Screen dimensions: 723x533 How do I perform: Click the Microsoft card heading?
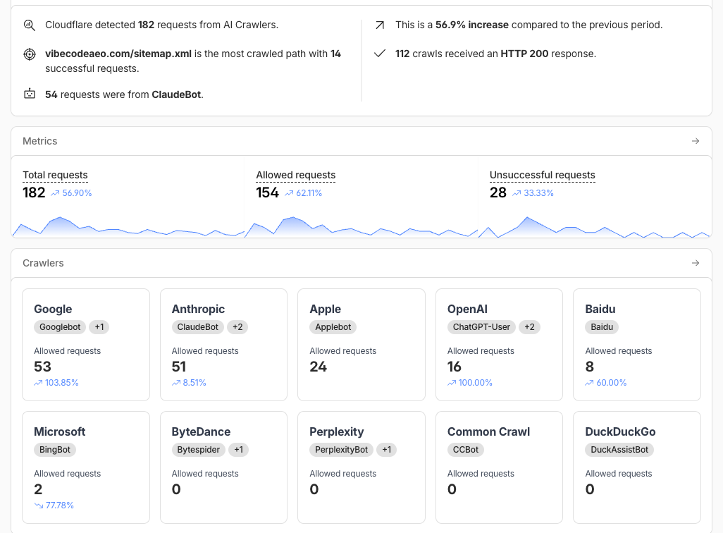coord(59,432)
